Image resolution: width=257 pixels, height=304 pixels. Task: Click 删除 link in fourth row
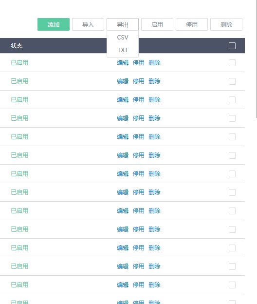point(154,118)
